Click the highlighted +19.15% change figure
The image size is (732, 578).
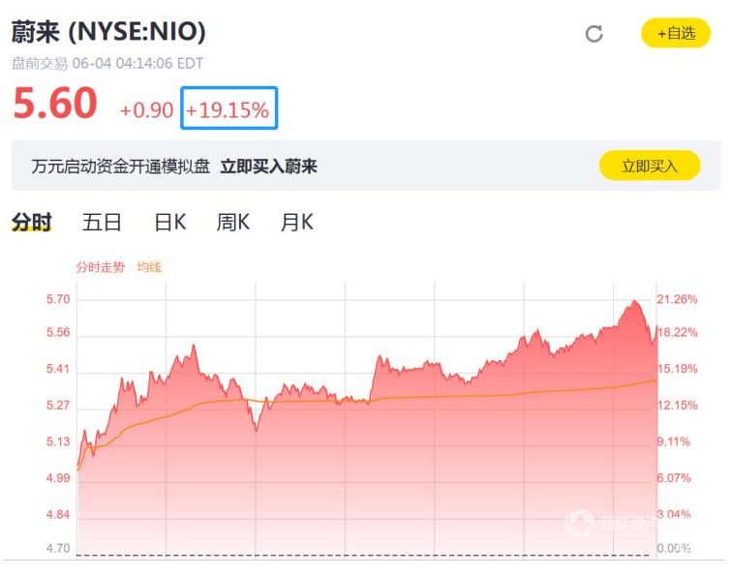coord(229,107)
